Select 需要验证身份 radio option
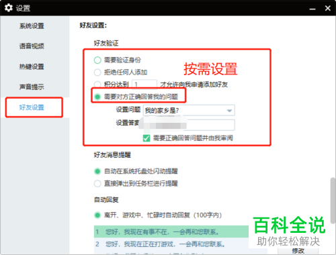This screenshot has height=255, width=336. [97, 60]
